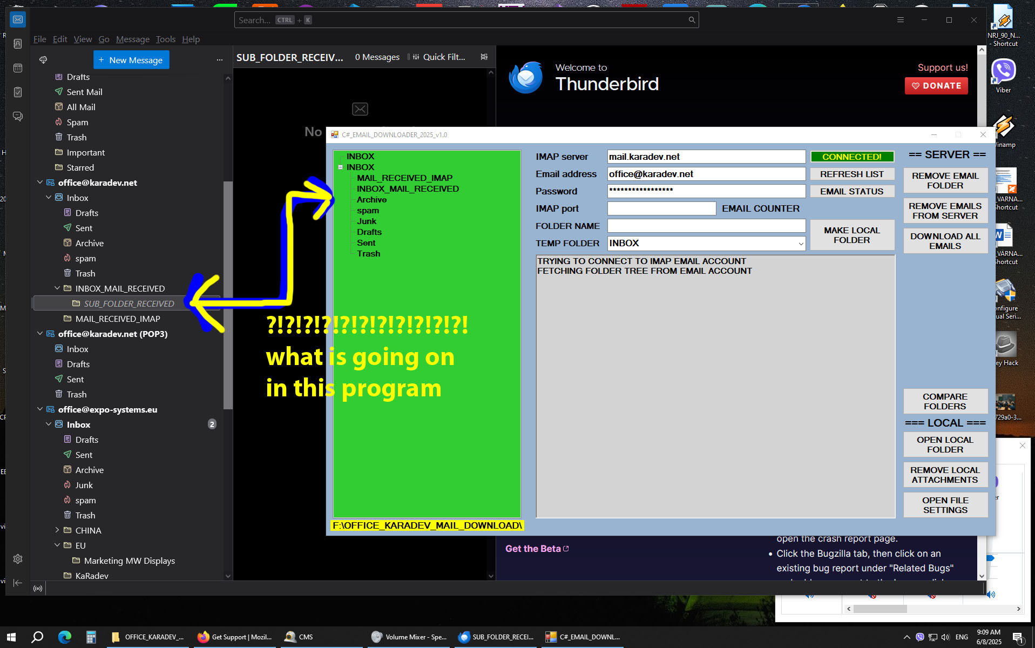
Task: Click the FOLDER NAME input field
Action: pos(706,226)
